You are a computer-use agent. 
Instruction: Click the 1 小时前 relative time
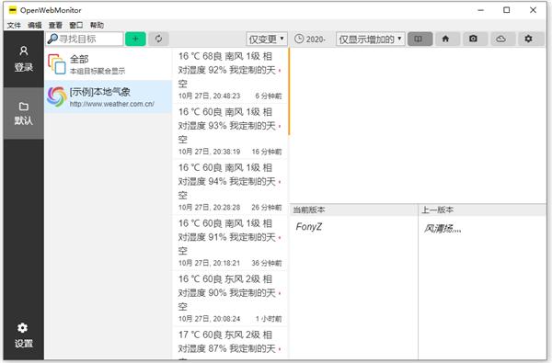(269, 319)
